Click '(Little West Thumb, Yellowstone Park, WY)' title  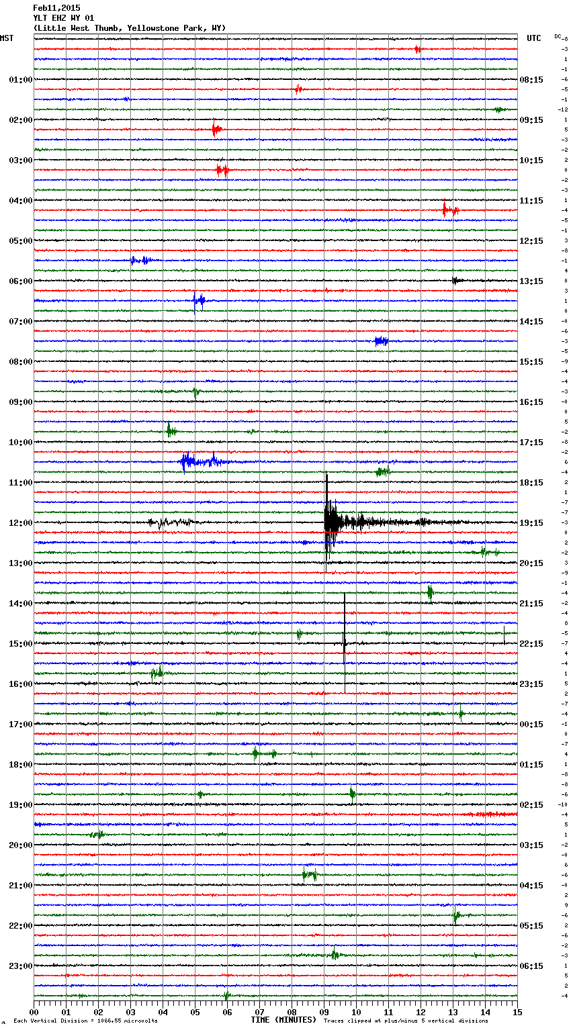(130, 28)
